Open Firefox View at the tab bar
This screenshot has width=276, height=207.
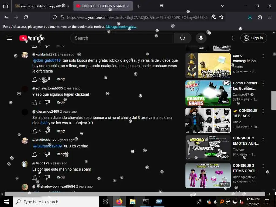[5, 6]
